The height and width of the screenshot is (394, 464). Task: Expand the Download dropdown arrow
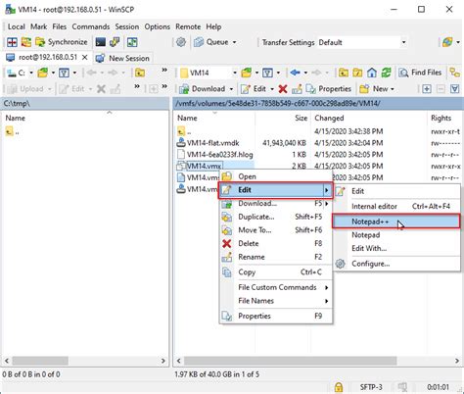231,89
